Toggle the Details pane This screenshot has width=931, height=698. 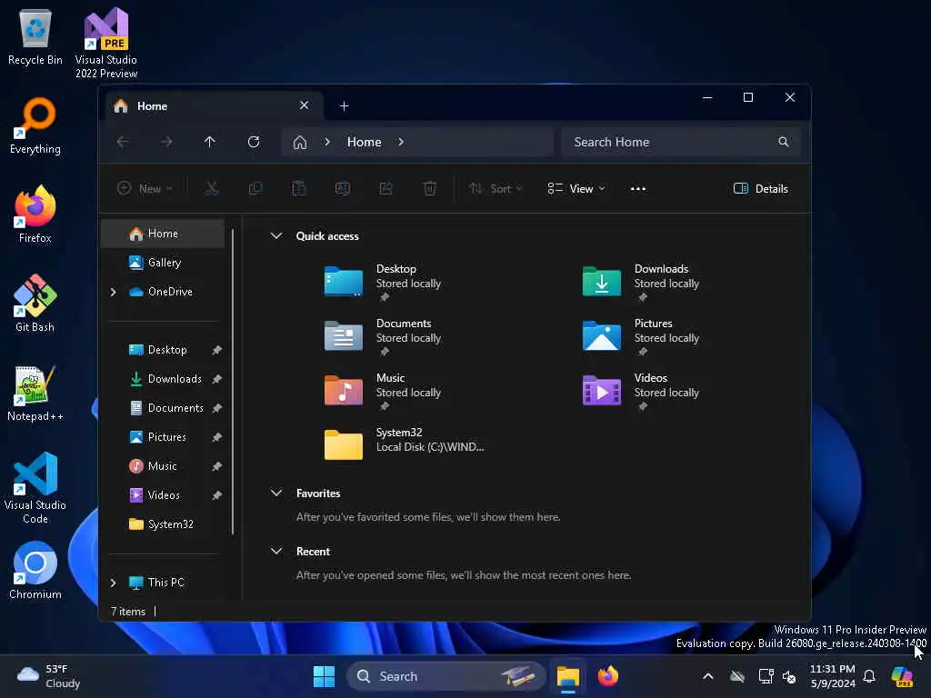(761, 189)
